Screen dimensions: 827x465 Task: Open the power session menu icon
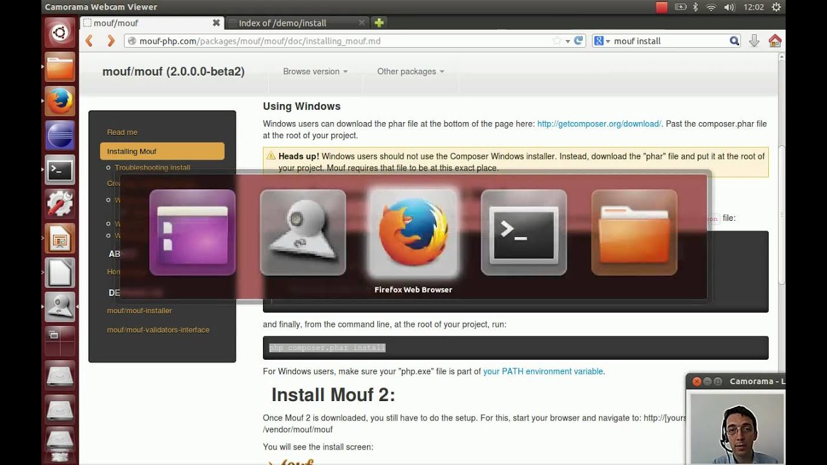coord(776,7)
